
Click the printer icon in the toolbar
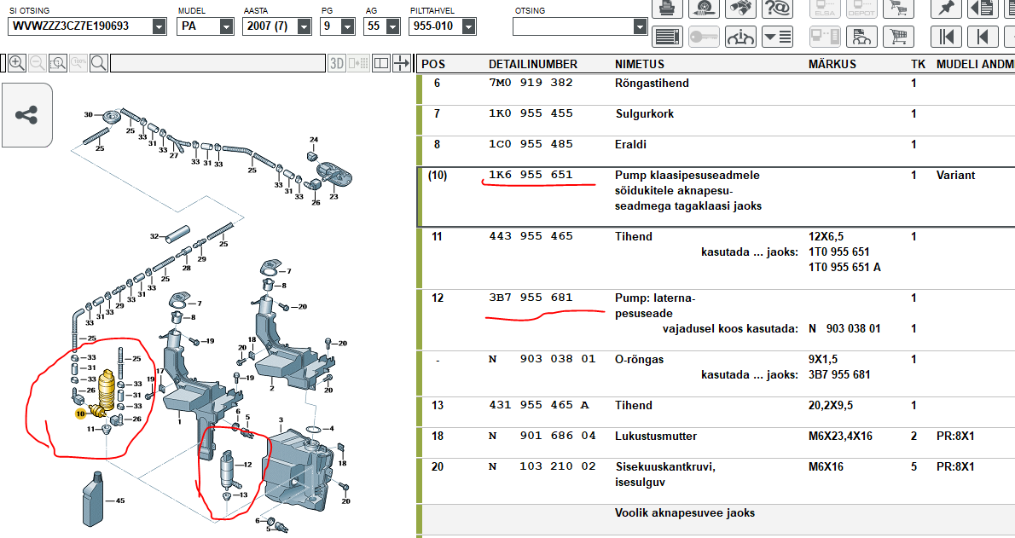coord(668,8)
